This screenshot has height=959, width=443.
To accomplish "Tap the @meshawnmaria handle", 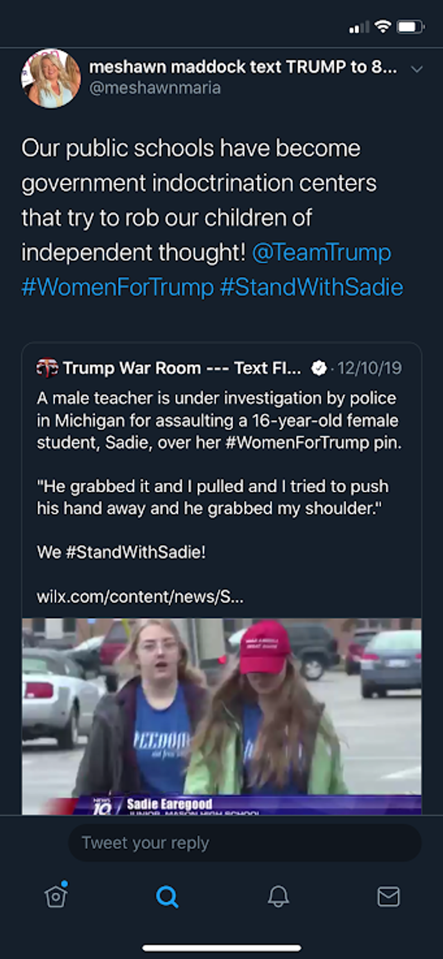I will click(x=155, y=88).
